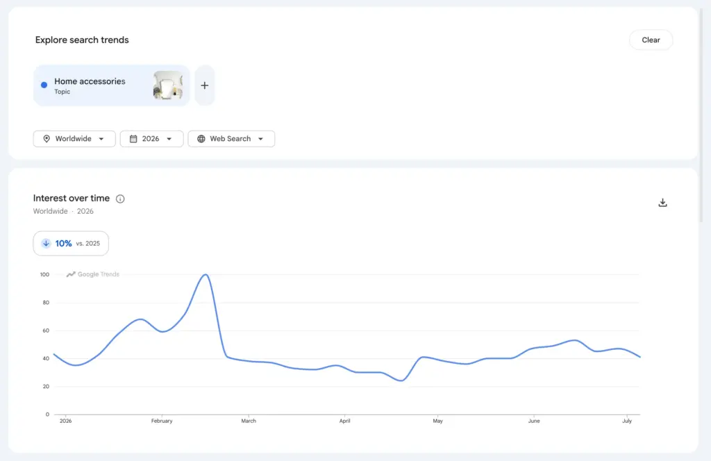Click the down arrow icon beside 10%
This screenshot has height=461, width=711.
[46, 244]
